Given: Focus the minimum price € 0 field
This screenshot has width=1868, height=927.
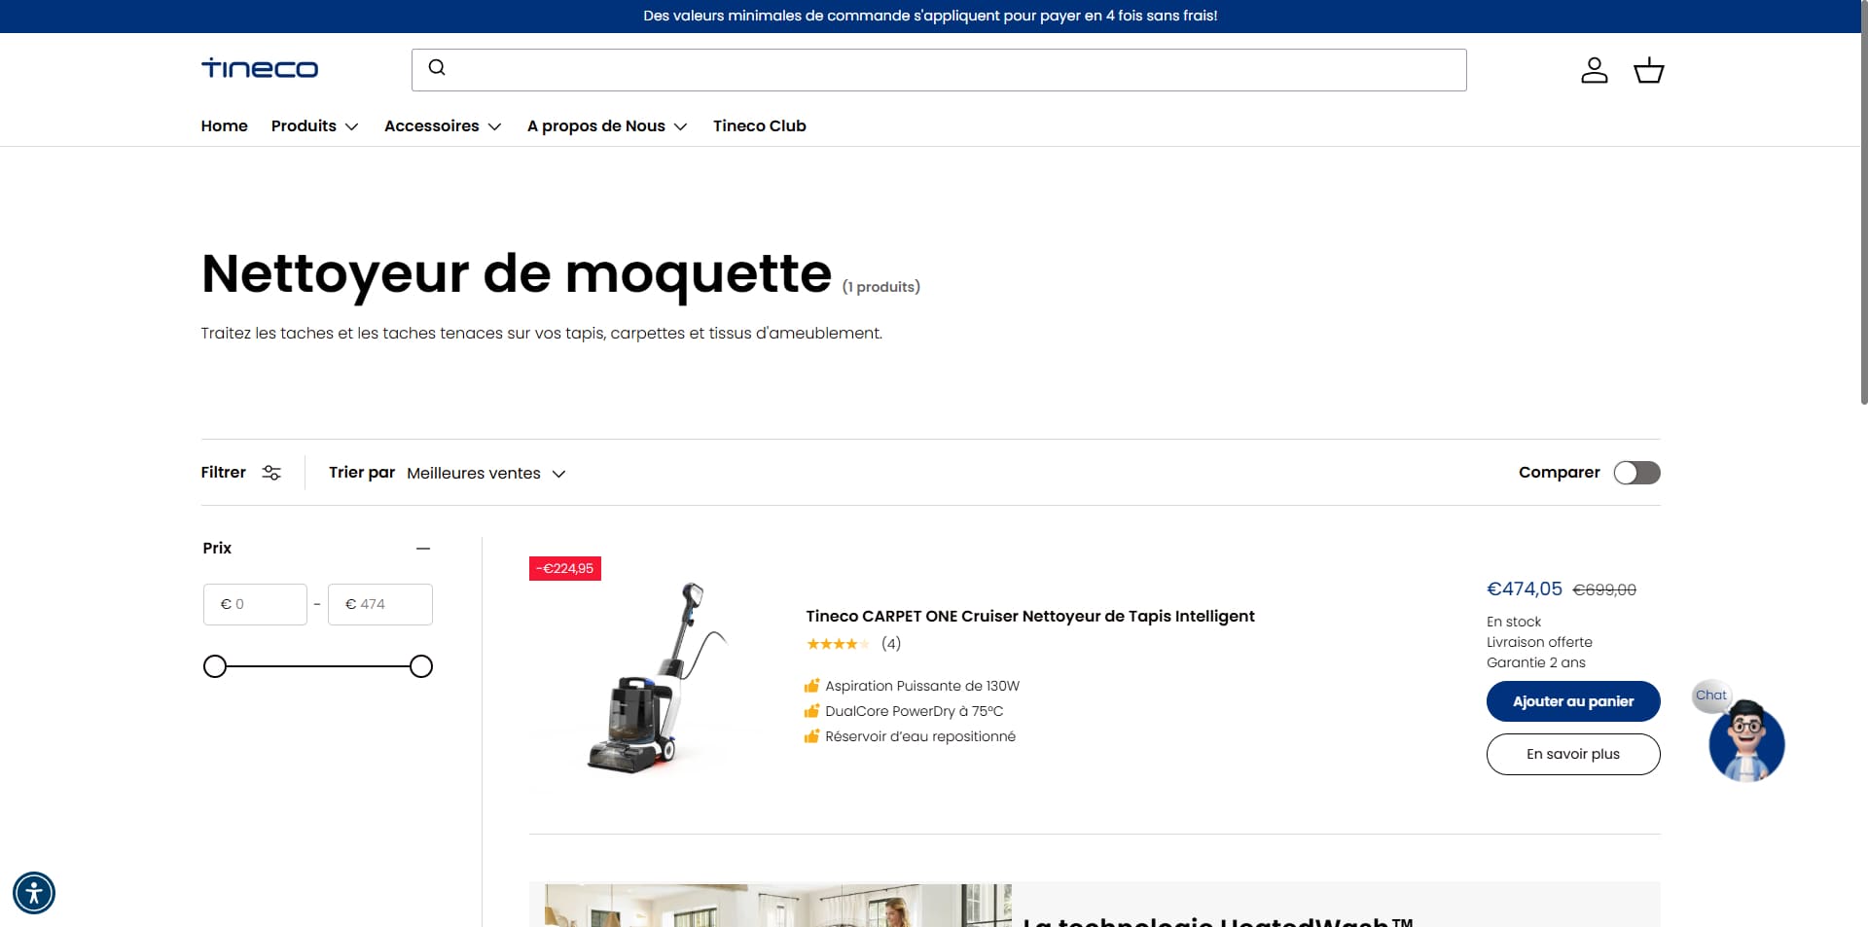Looking at the screenshot, I should [255, 604].
